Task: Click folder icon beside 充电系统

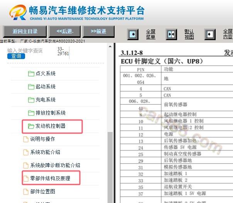Action: pyautogui.click(x=31, y=100)
